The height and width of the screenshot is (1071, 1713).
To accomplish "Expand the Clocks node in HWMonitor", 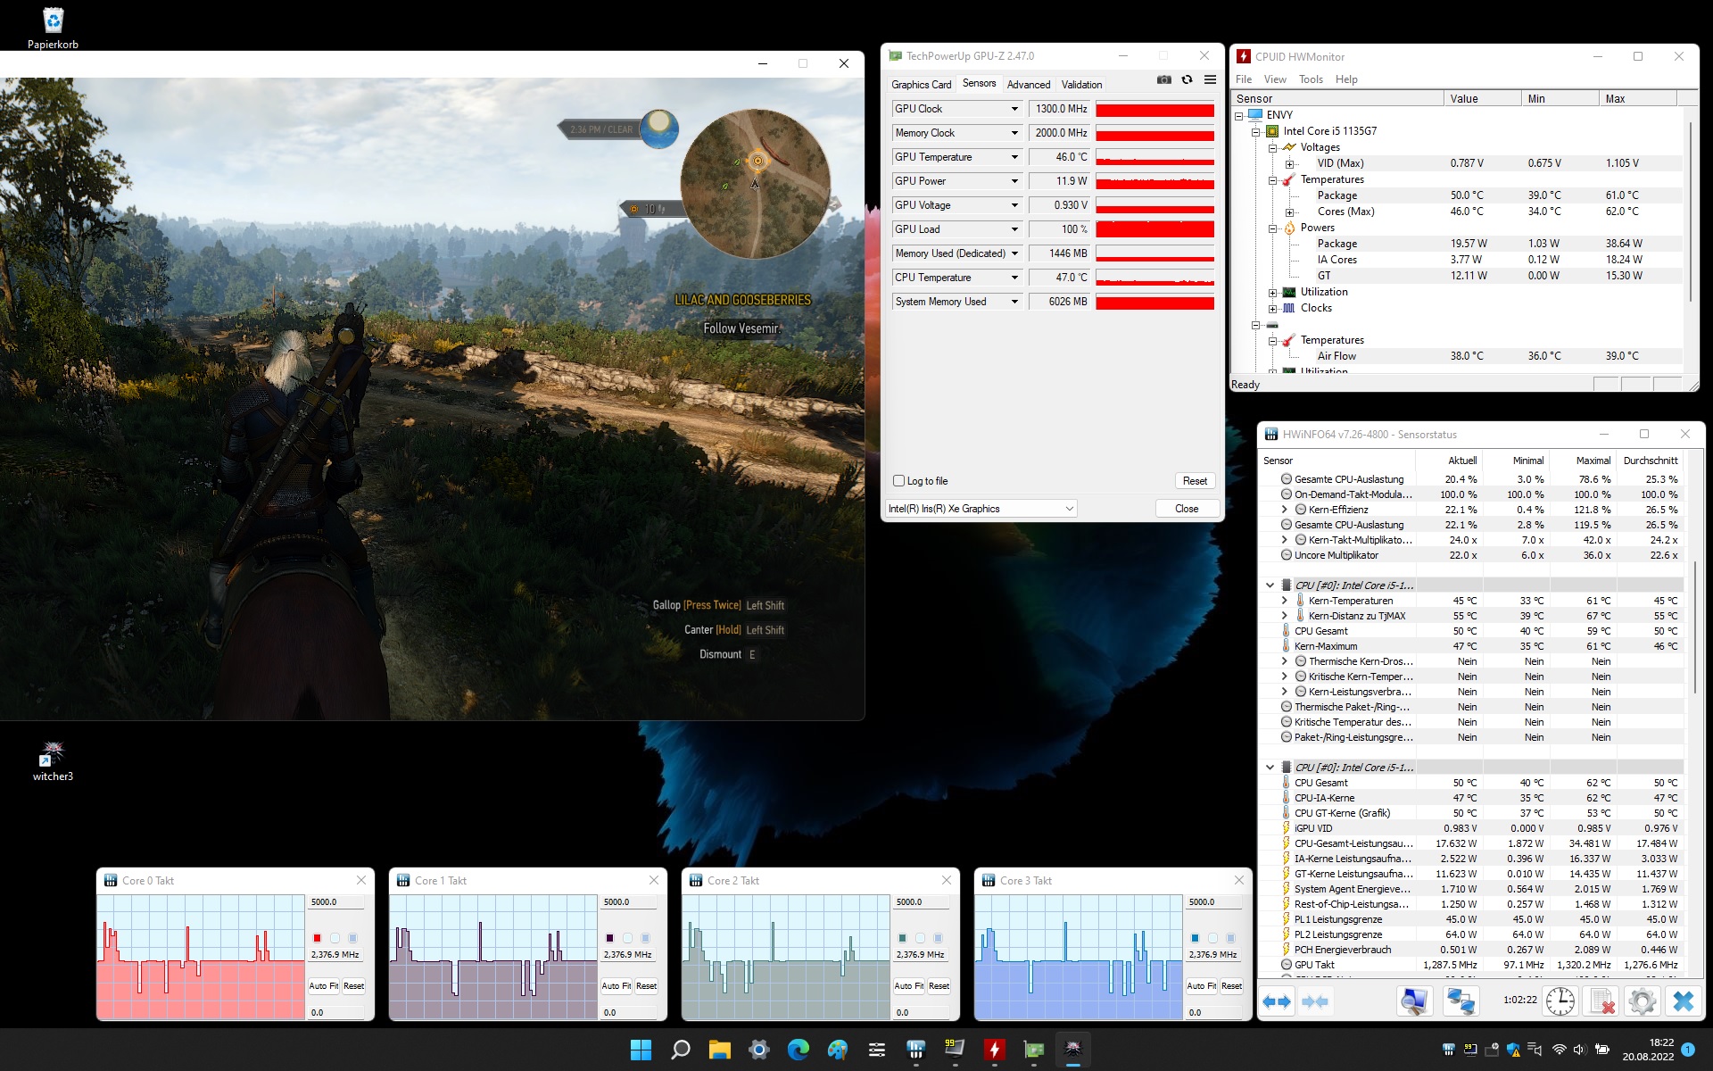I will point(1273,309).
